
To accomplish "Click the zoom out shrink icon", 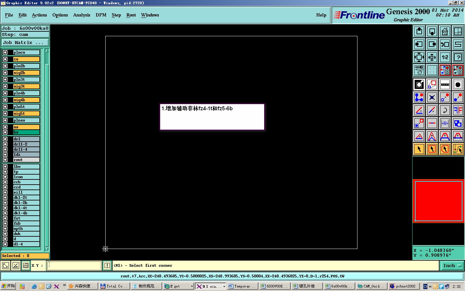I will tap(432, 57).
